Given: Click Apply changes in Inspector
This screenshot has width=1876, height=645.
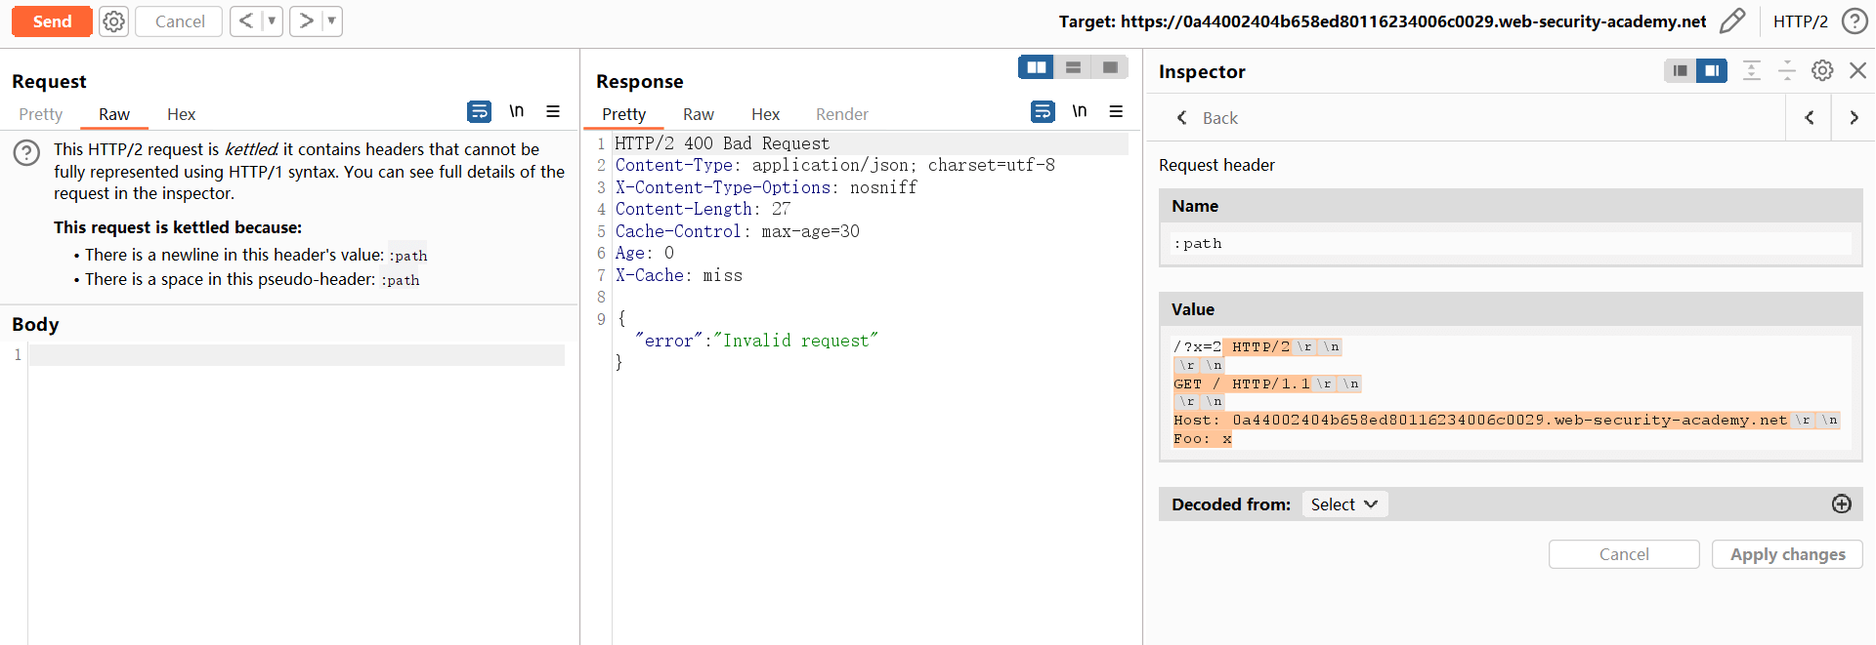Looking at the screenshot, I should (x=1787, y=554).
